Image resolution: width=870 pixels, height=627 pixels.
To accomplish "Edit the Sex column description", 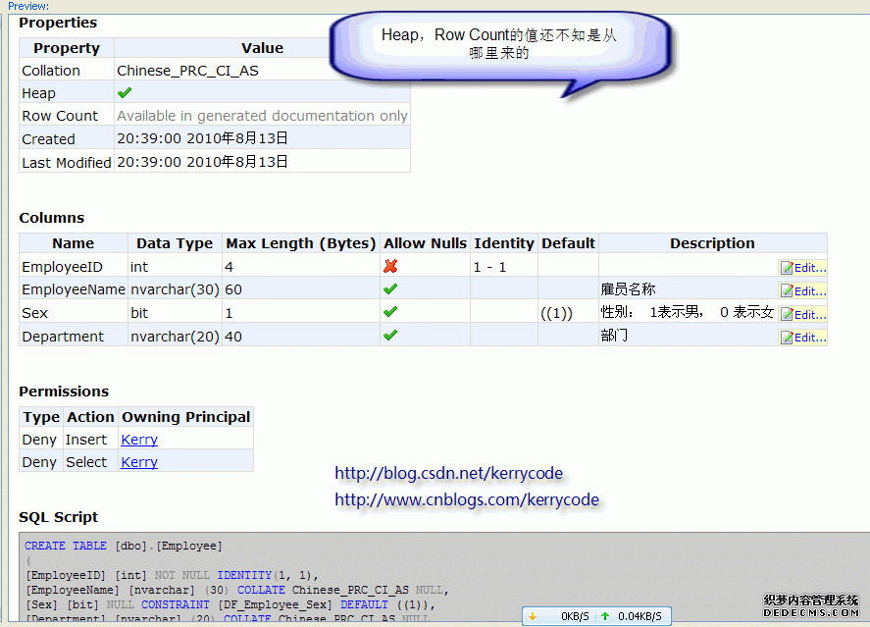I will point(802,314).
